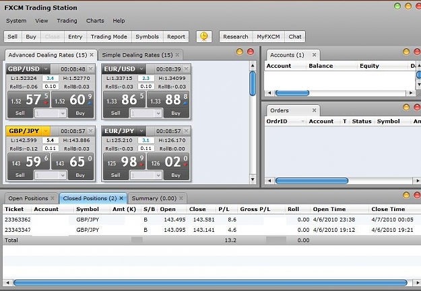
Task: Close the EUR/JPY rate tile
Action: click(x=187, y=131)
